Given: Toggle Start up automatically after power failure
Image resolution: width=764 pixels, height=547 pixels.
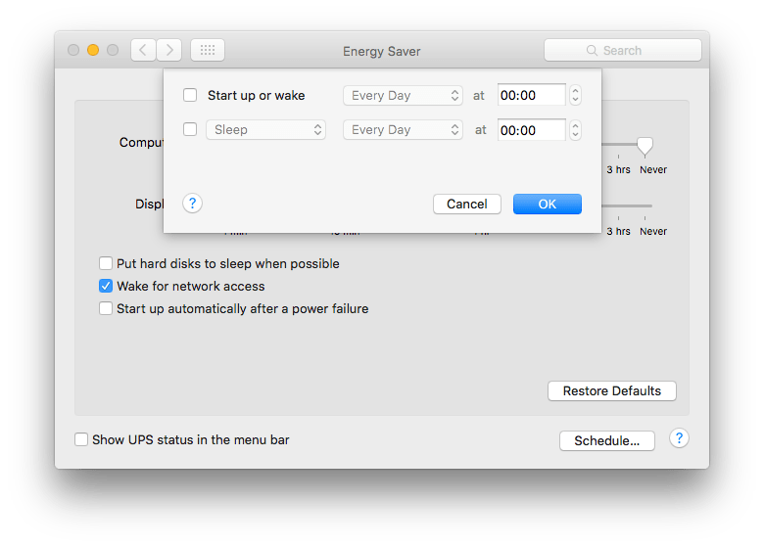Looking at the screenshot, I should click(x=107, y=309).
